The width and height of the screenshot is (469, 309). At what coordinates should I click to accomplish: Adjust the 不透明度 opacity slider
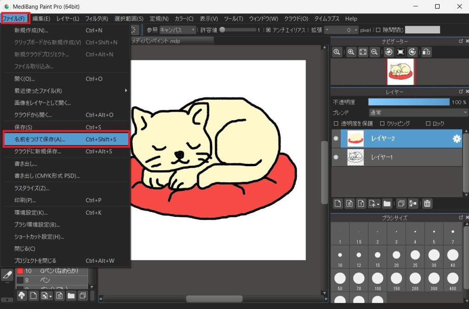[x=409, y=102]
